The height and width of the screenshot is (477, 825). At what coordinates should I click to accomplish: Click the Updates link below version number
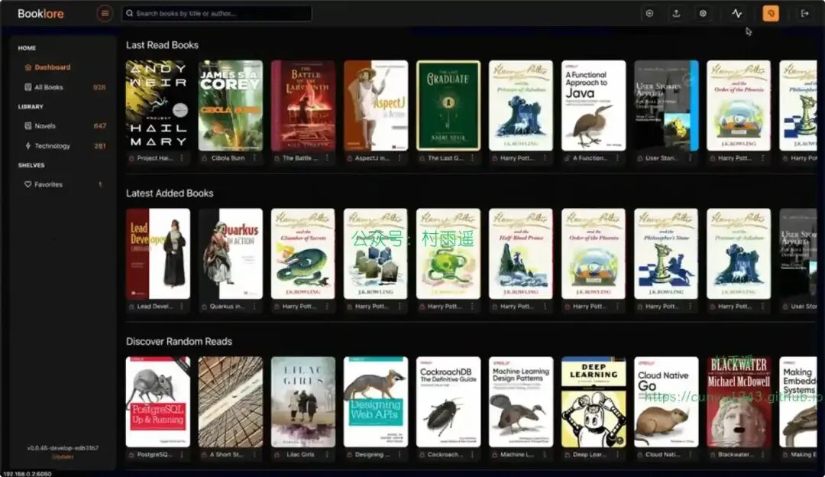(x=63, y=456)
